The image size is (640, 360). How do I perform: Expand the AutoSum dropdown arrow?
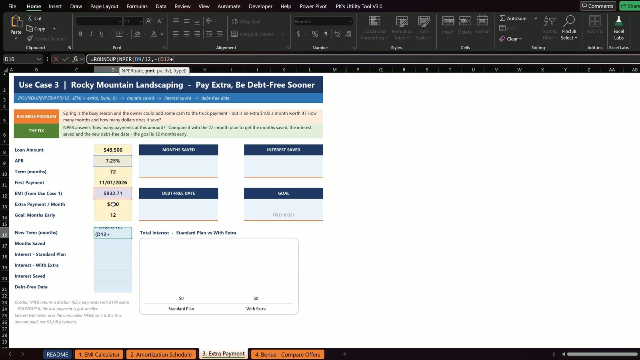tap(536, 18)
